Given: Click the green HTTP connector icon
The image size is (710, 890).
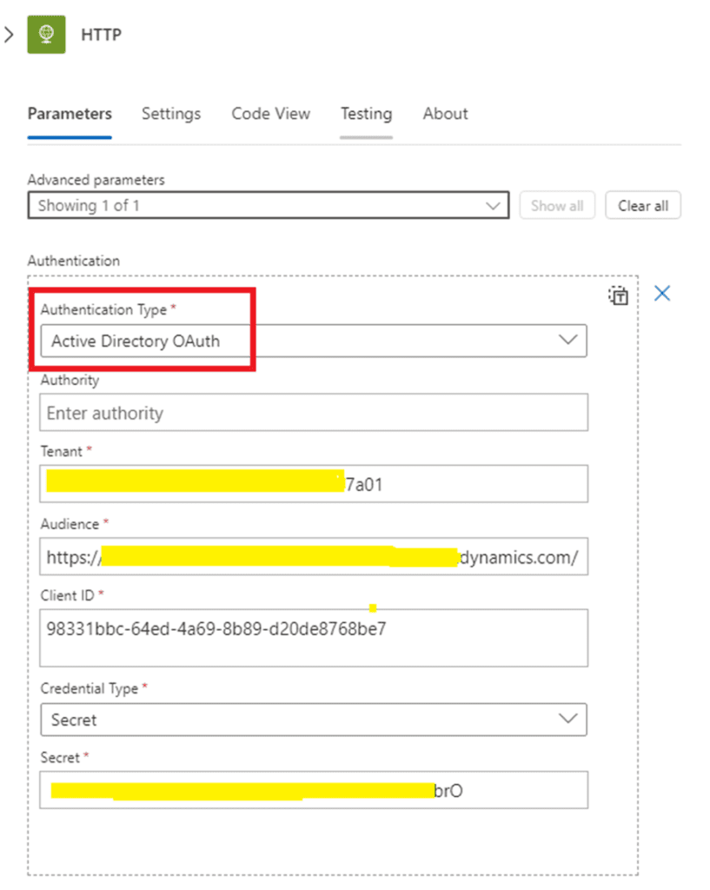Looking at the screenshot, I should pyautogui.click(x=46, y=35).
